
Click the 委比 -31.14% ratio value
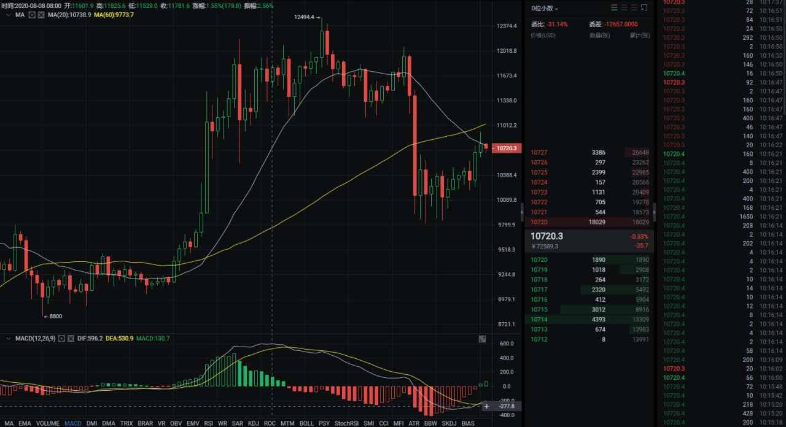click(558, 25)
